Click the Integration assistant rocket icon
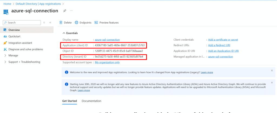This screenshot has height=113, width=277. click(x=5, y=43)
